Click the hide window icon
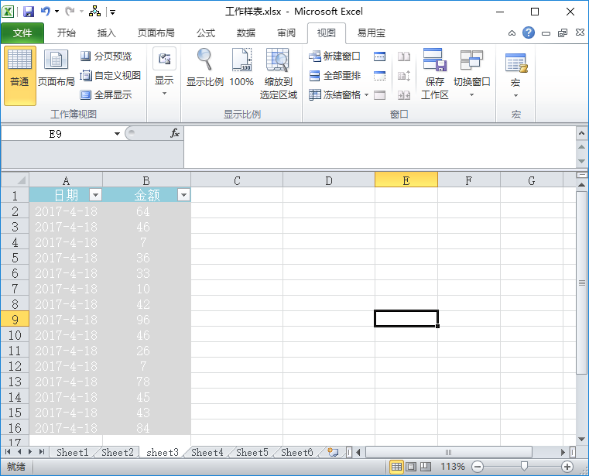 380,76
